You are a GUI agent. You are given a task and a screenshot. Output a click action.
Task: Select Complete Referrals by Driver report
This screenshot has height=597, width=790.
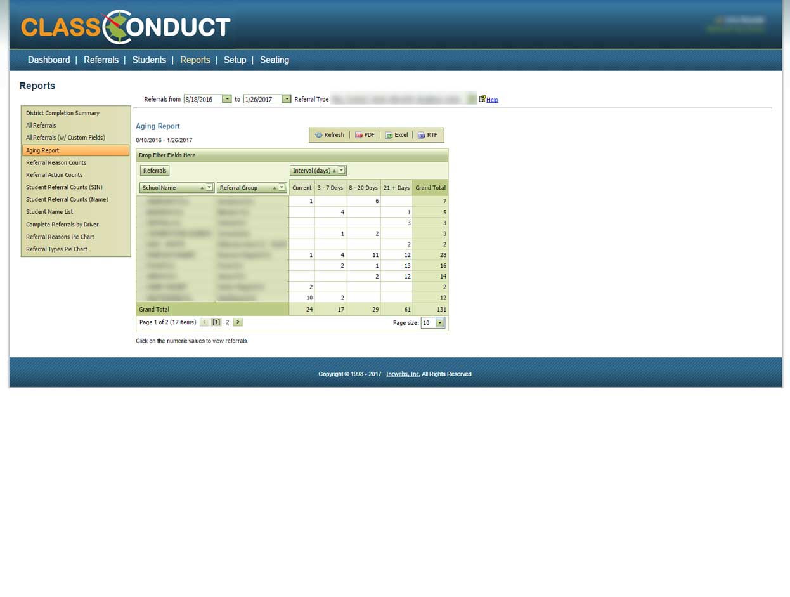pyautogui.click(x=75, y=225)
